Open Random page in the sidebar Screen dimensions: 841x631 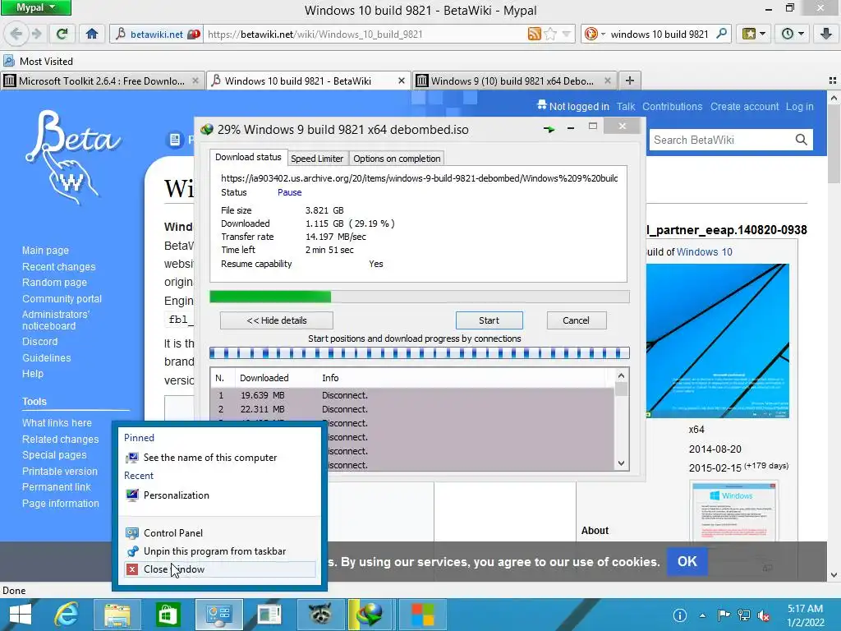(x=54, y=283)
